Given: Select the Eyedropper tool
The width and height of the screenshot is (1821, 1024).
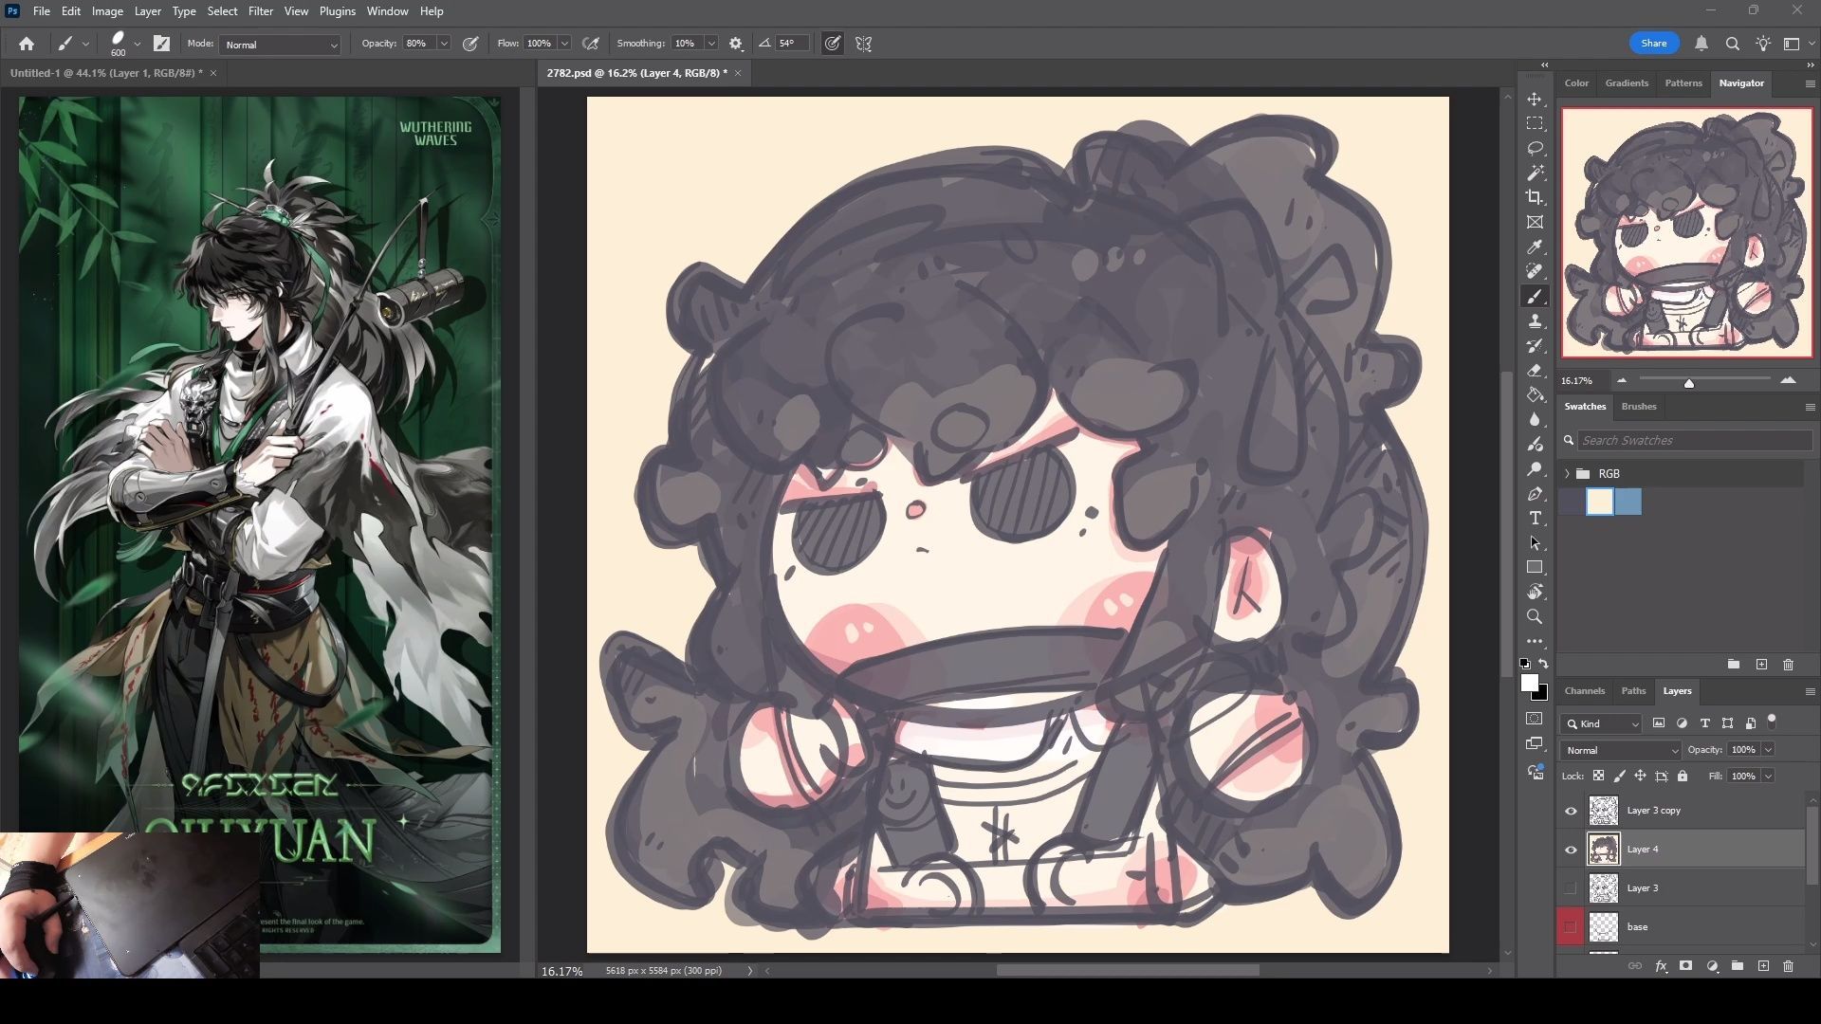Looking at the screenshot, I should pyautogui.click(x=1535, y=247).
